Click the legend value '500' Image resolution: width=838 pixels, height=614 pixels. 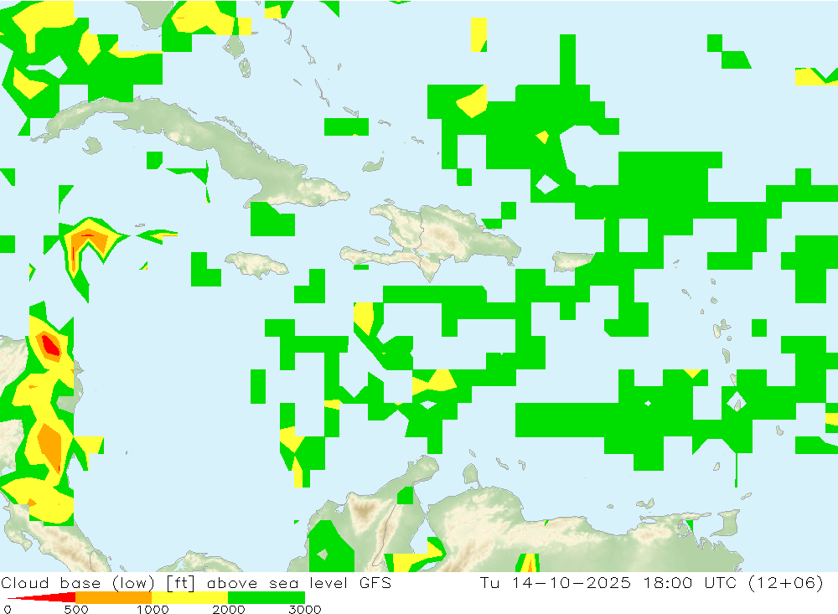point(76,610)
